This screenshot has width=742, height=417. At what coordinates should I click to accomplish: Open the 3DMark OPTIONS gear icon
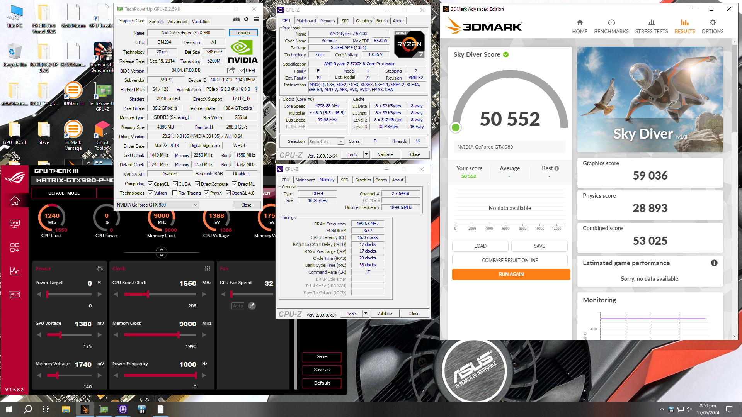pos(713,22)
